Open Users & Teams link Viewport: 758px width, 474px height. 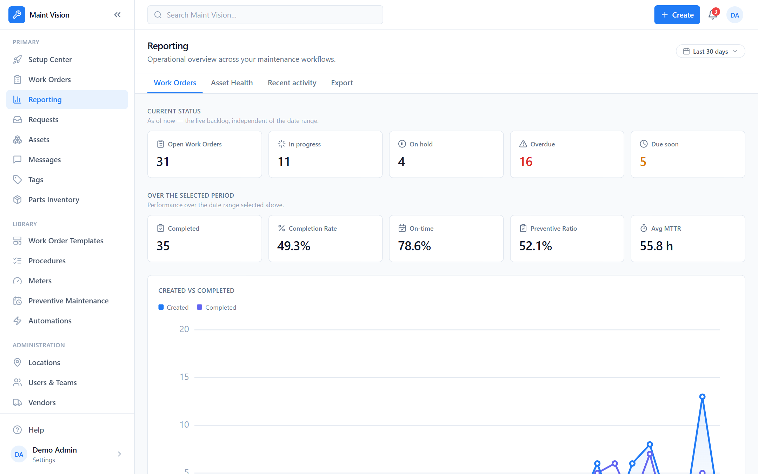coord(67,383)
